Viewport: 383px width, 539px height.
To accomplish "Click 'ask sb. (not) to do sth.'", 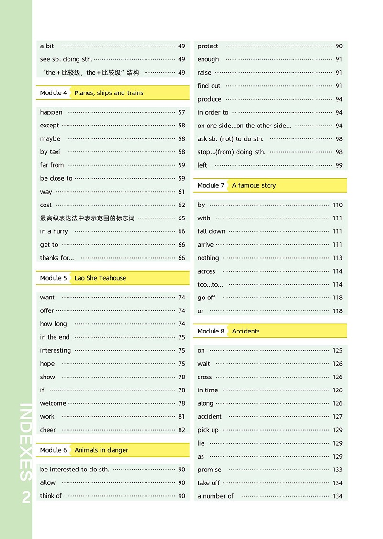I will [x=230, y=139].
